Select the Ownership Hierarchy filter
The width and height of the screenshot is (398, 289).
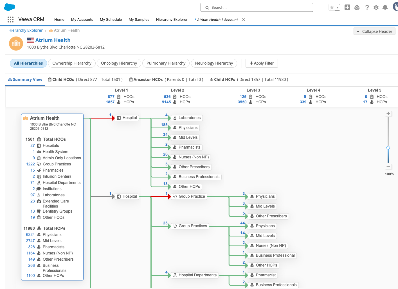(72, 63)
